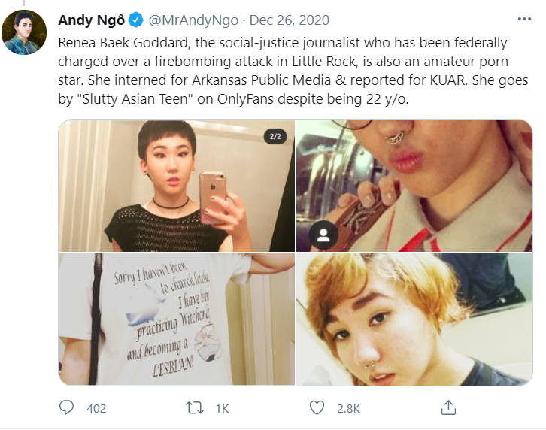Screen dimensions: 546x430
Task: Open the Dec 26, 2020 timestamp link
Action: [x=290, y=20]
